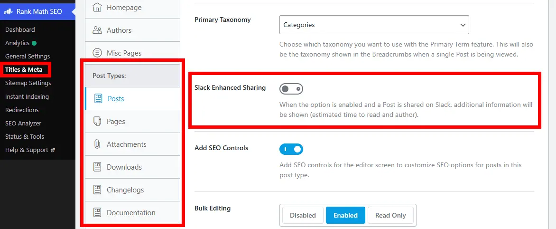
Task: Open the Changelogs post type tab
Action: (x=125, y=190)
